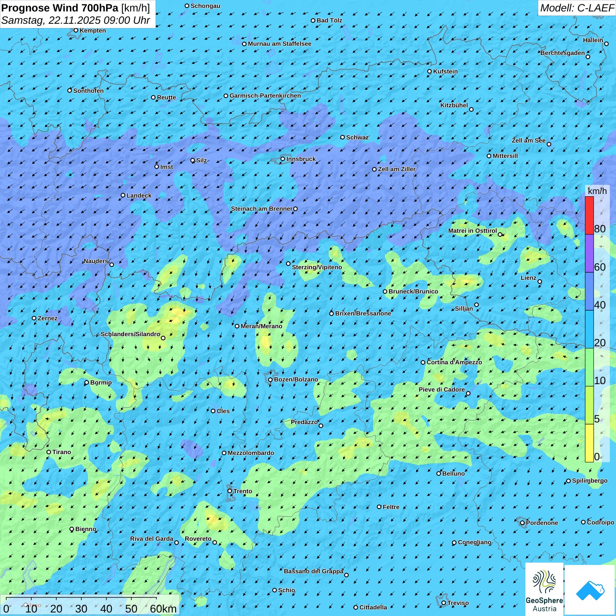This screenshot has height=616, width=616.
Task: Click the 'Reutte' label
Action: tap(166, 98)
